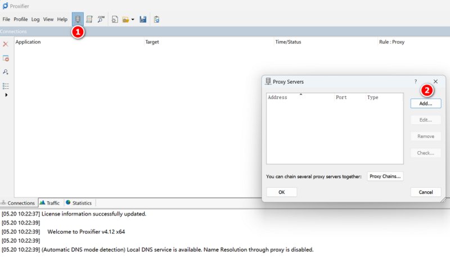450x271 pixels.
Task: Click the new profile document icon
Action: pos(115,19)
